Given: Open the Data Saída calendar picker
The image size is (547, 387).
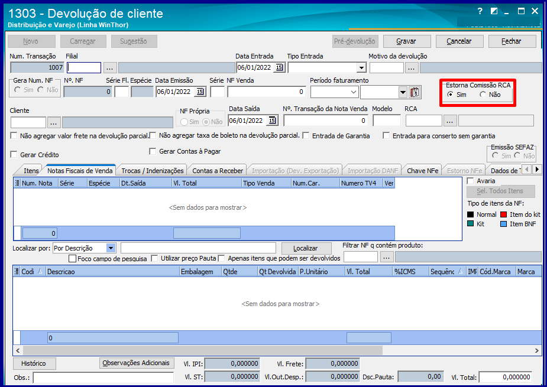Looking at the screenshot, I should [272, 121].
